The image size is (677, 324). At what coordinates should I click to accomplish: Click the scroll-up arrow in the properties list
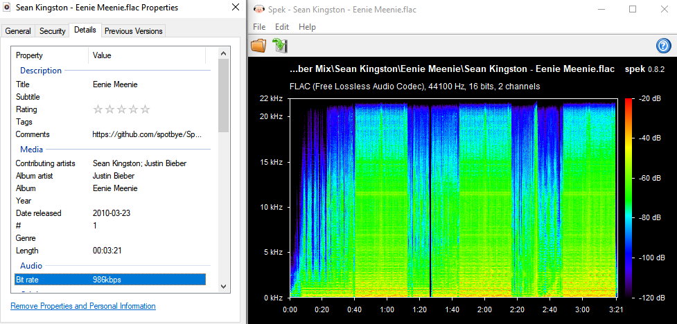point(223,53)
